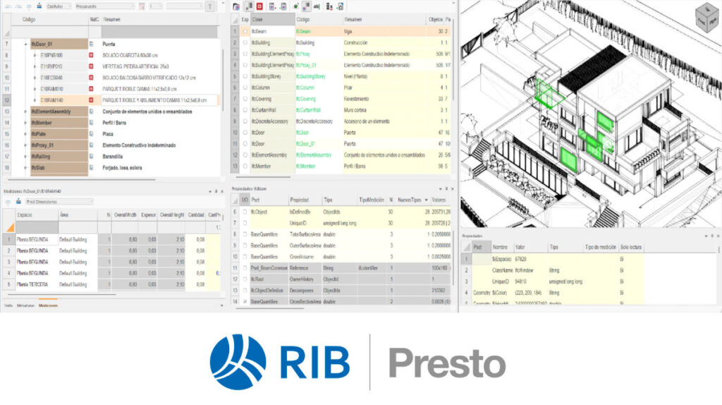
Task: Click the Objetos column header
Action: (435, 20)
